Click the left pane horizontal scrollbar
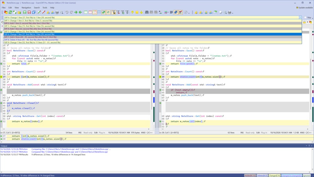This screenshot has width=314, height=177. pos(76,129)
